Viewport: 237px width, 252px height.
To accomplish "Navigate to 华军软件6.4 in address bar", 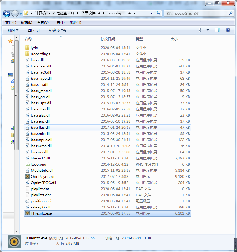I will (91, 13).
